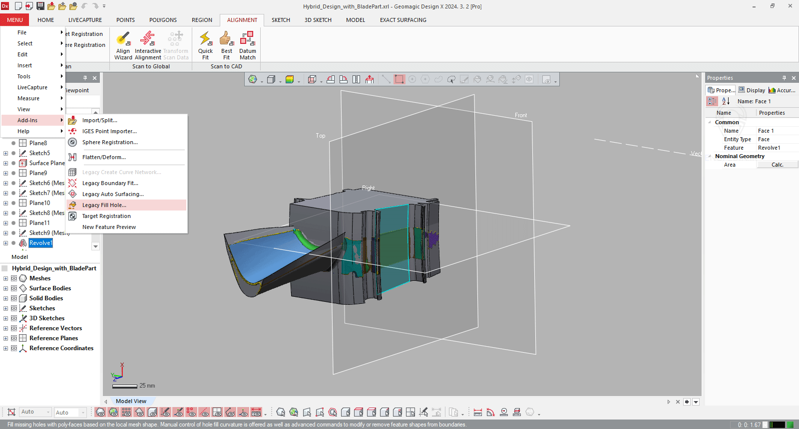Expand the Solid Bodies tree node
This screenshot has height=429, width=799.
(x=5, y=298)
